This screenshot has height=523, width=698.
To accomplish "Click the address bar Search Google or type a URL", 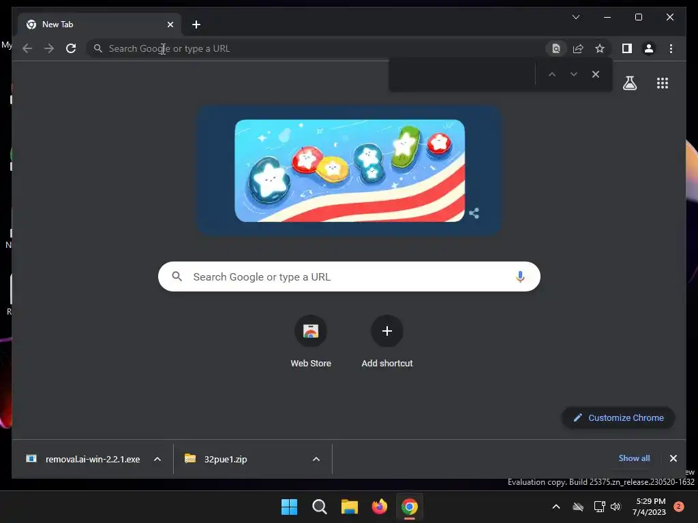I will (316, 48).
